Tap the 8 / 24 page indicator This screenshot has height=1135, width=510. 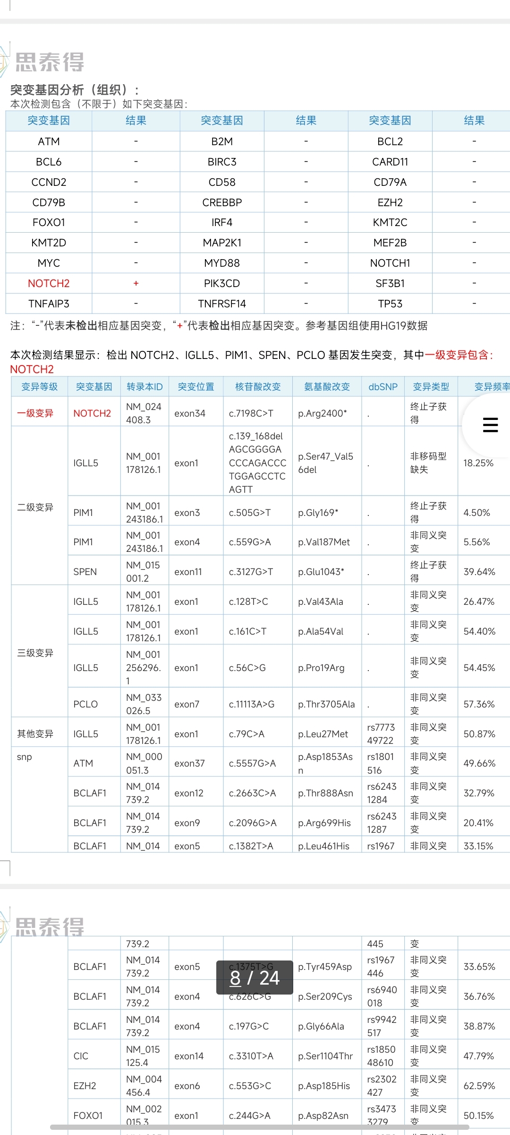point(255,978)
